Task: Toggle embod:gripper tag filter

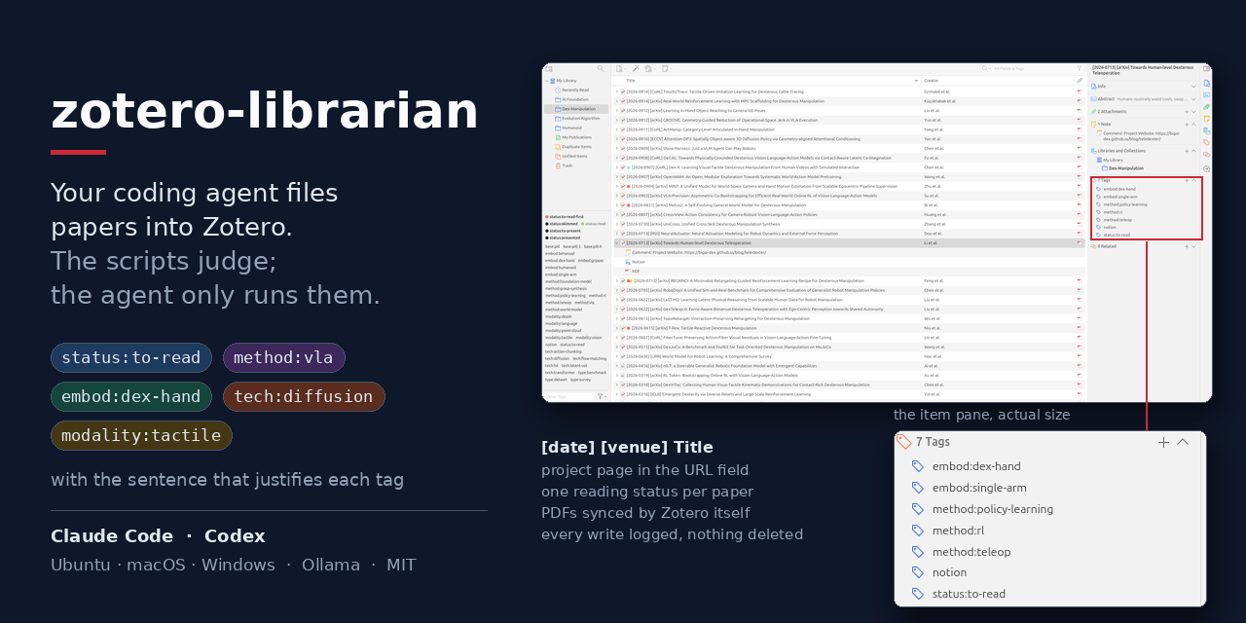Action: pyautogui.click(x=591, y=260)
